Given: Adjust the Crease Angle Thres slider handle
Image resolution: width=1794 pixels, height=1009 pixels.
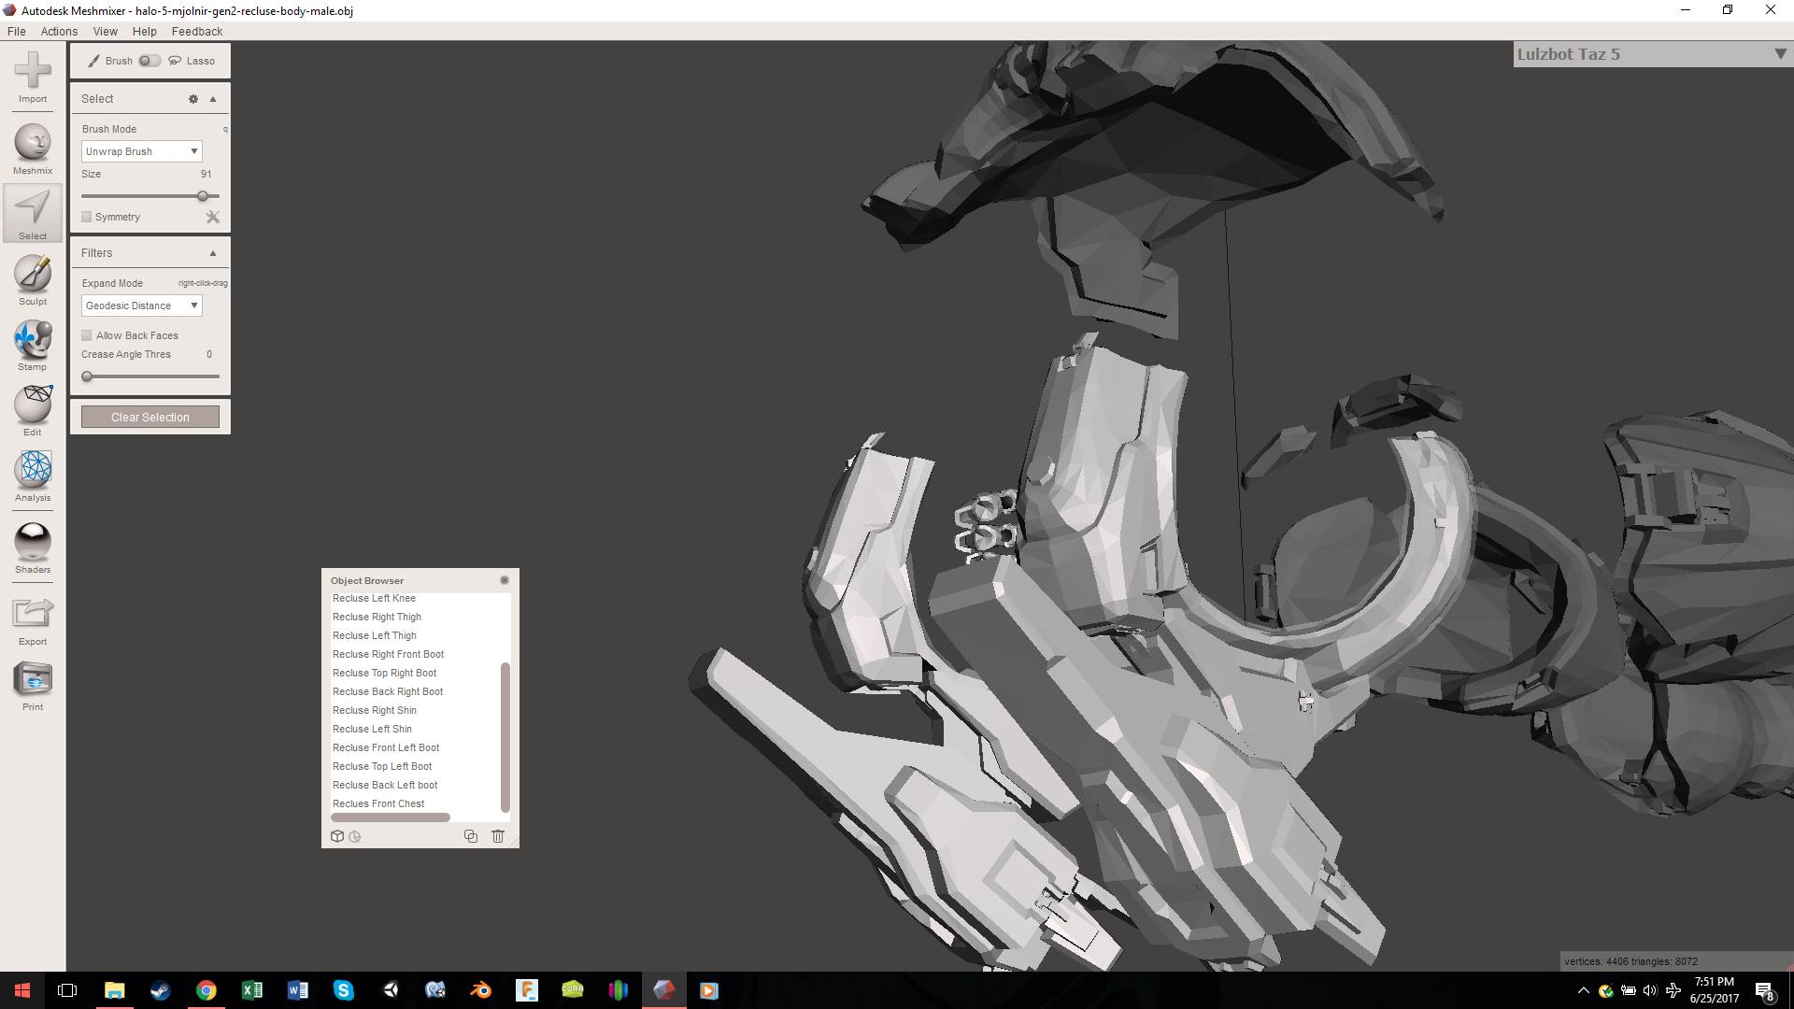Looking at the screenshot, I should coord(87,377).
